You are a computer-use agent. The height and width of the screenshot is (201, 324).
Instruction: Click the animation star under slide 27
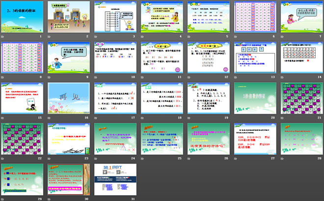235,159
